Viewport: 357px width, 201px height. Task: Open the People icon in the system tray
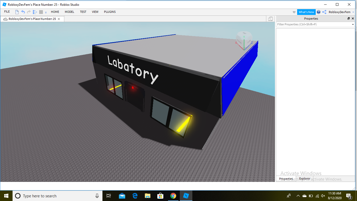289,196
